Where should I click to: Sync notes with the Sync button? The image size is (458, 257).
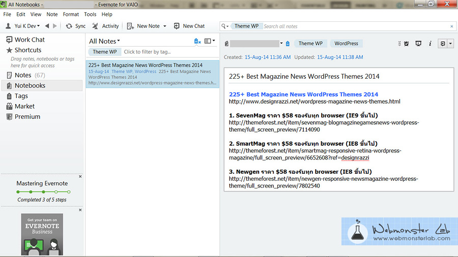pos(76,26)
